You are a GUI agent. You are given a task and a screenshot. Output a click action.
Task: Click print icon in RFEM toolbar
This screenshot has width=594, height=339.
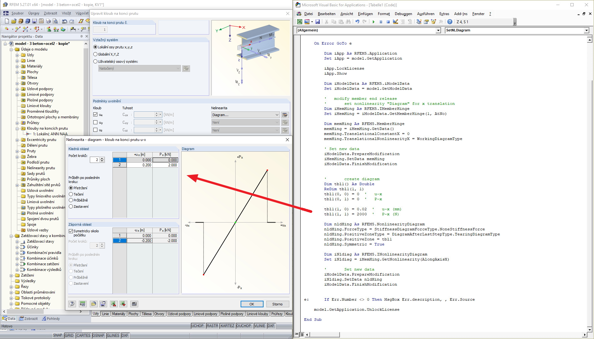(x=48, y=21)
